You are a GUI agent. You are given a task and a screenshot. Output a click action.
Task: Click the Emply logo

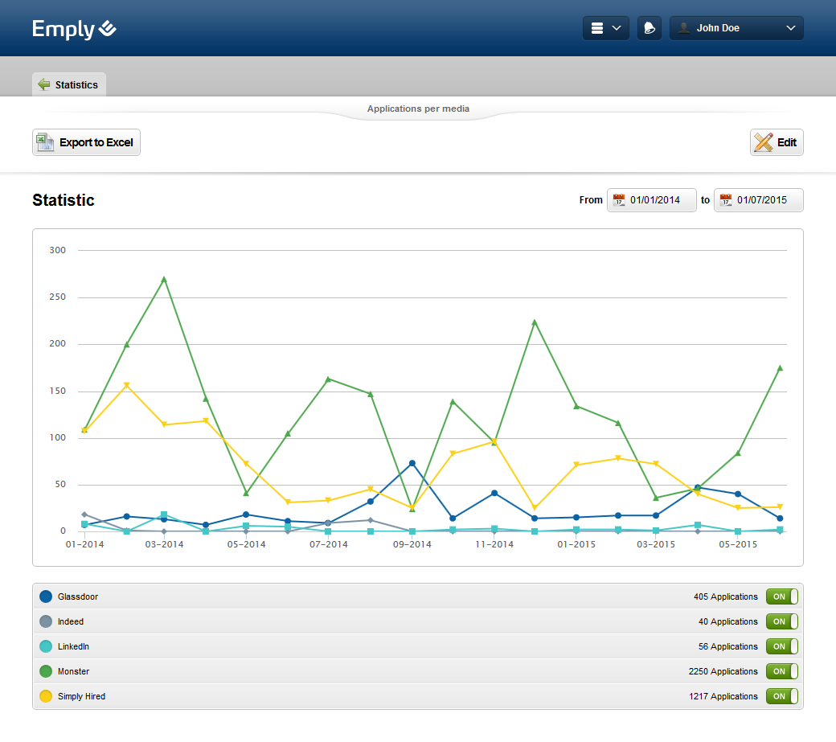point(74,29)
